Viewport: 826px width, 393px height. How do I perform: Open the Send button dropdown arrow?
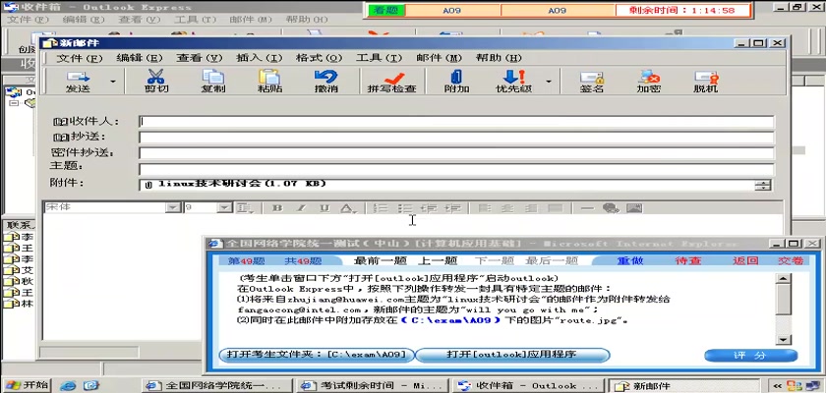click(113, 82)
